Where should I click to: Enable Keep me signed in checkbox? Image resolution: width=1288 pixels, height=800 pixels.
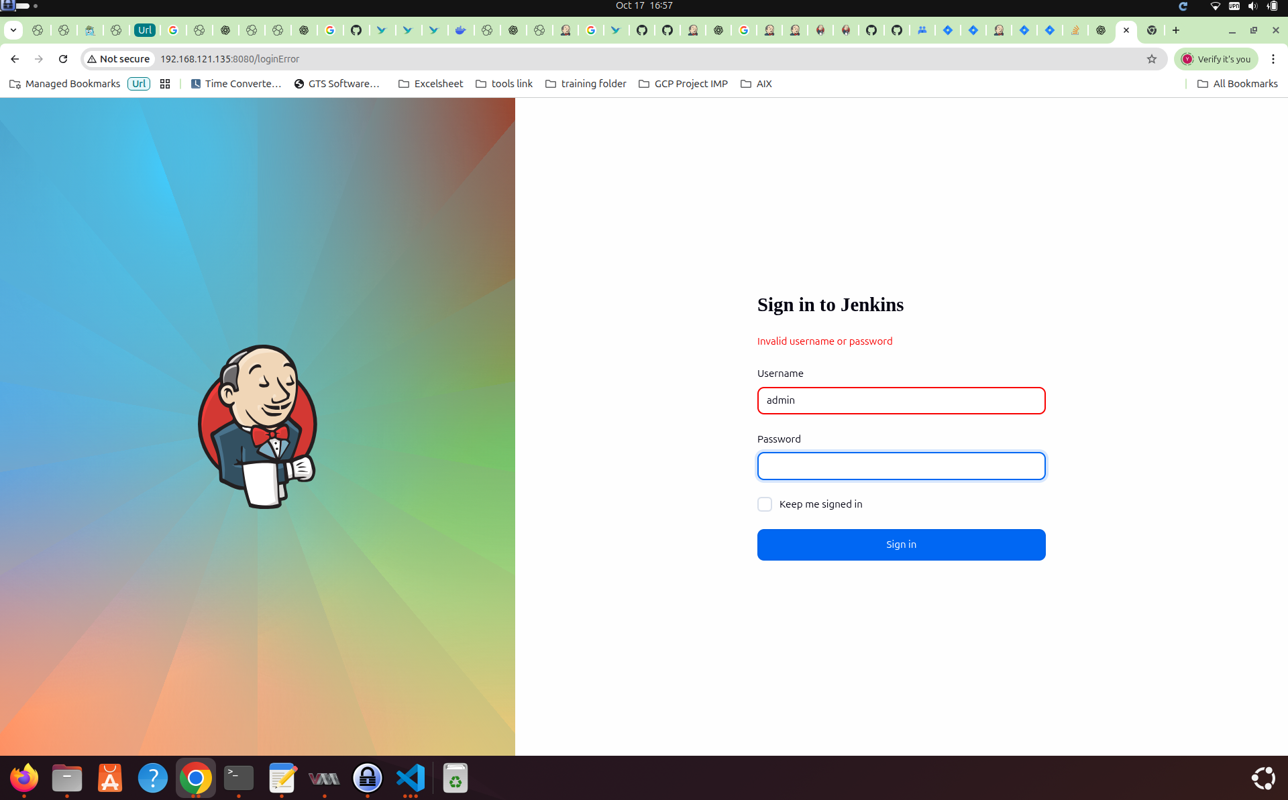pos(765,504)
